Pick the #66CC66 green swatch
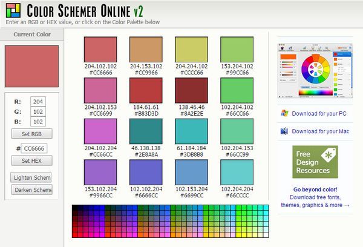The height and width of the screenshot is (247, 363). pyautogui.click(x=237, y=90)
